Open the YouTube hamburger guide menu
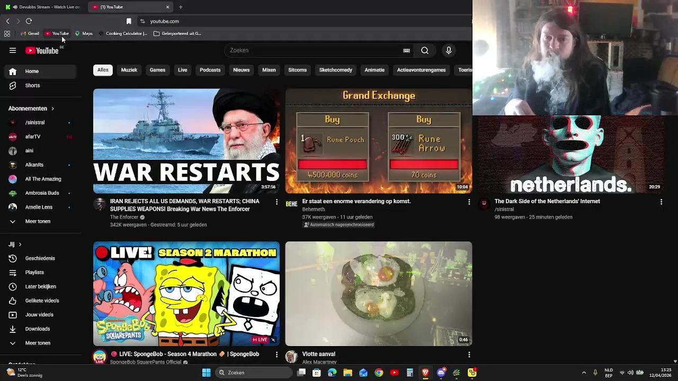Viewport: 678px width, 381px height. [13, 50]
